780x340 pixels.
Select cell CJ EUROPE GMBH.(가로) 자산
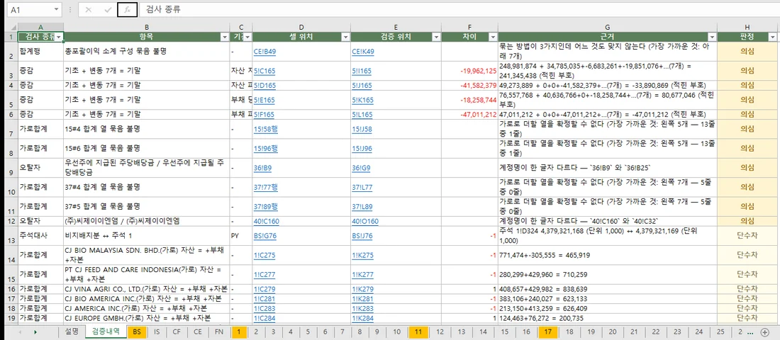coord(147,318)
